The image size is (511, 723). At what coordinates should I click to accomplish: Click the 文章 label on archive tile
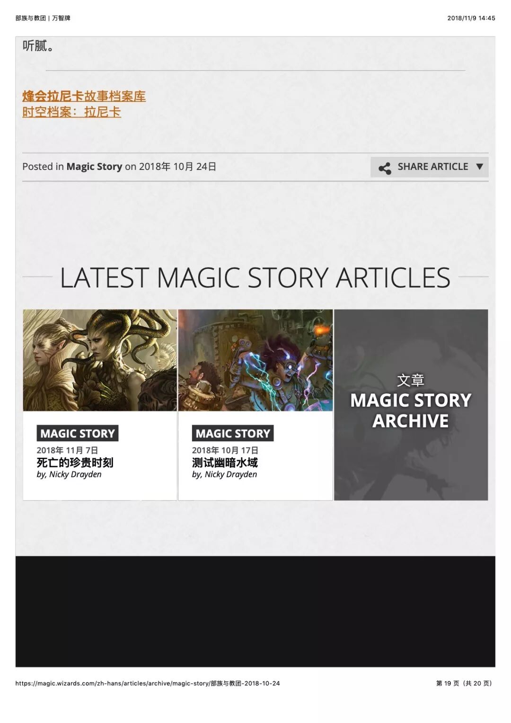click(x=411, y=380)
